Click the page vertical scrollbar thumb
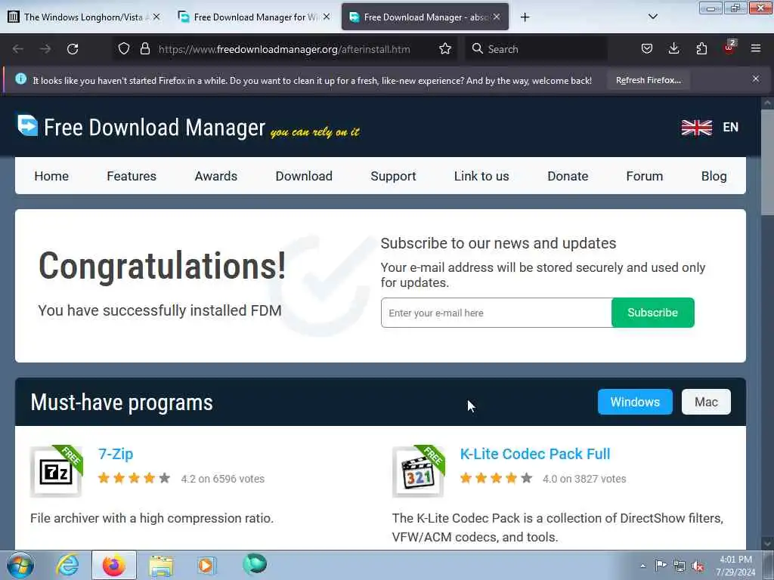Image resolution: width=774 pixels, height=580 pixels. point(767,162)
